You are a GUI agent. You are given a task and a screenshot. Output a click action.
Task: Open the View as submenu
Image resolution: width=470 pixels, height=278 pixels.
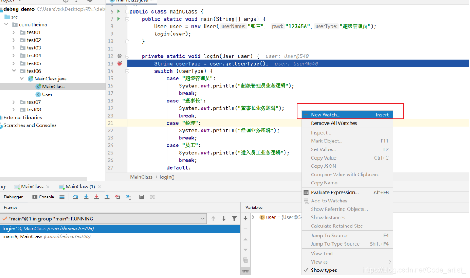(347, 262)
